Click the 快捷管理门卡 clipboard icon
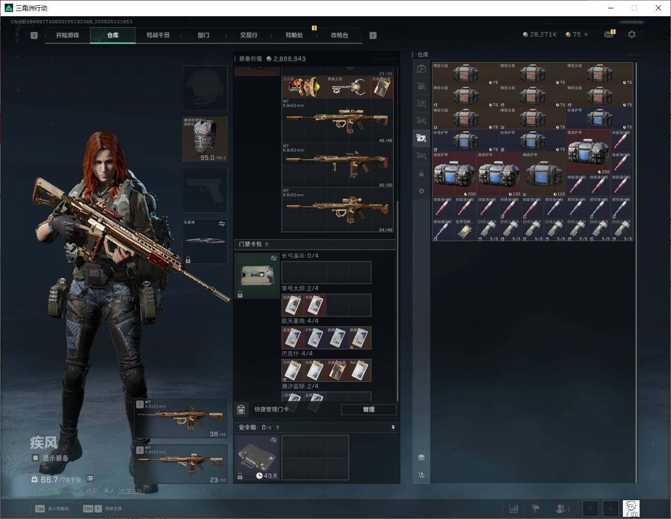Image resolution: width=671 pixels, height=519 pixels. (241, 409)
